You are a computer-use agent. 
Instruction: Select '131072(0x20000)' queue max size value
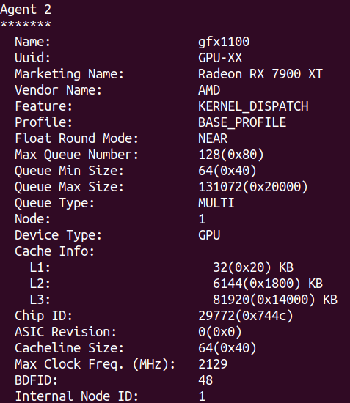(x=253, y=187)
